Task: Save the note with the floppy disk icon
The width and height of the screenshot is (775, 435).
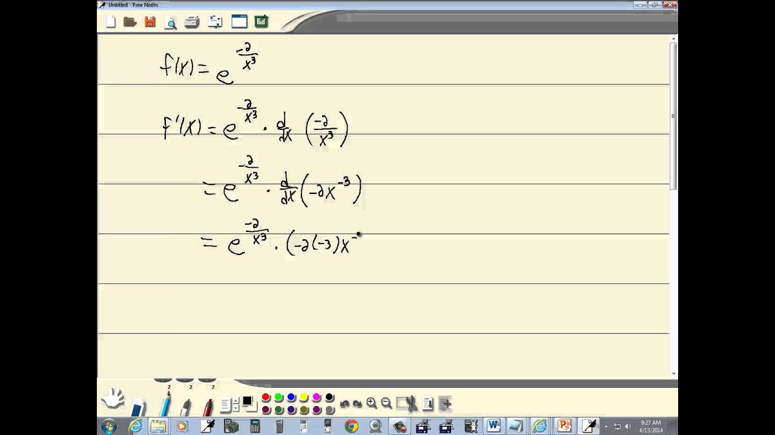Action: pyautogui.click(x=150, y=22)
